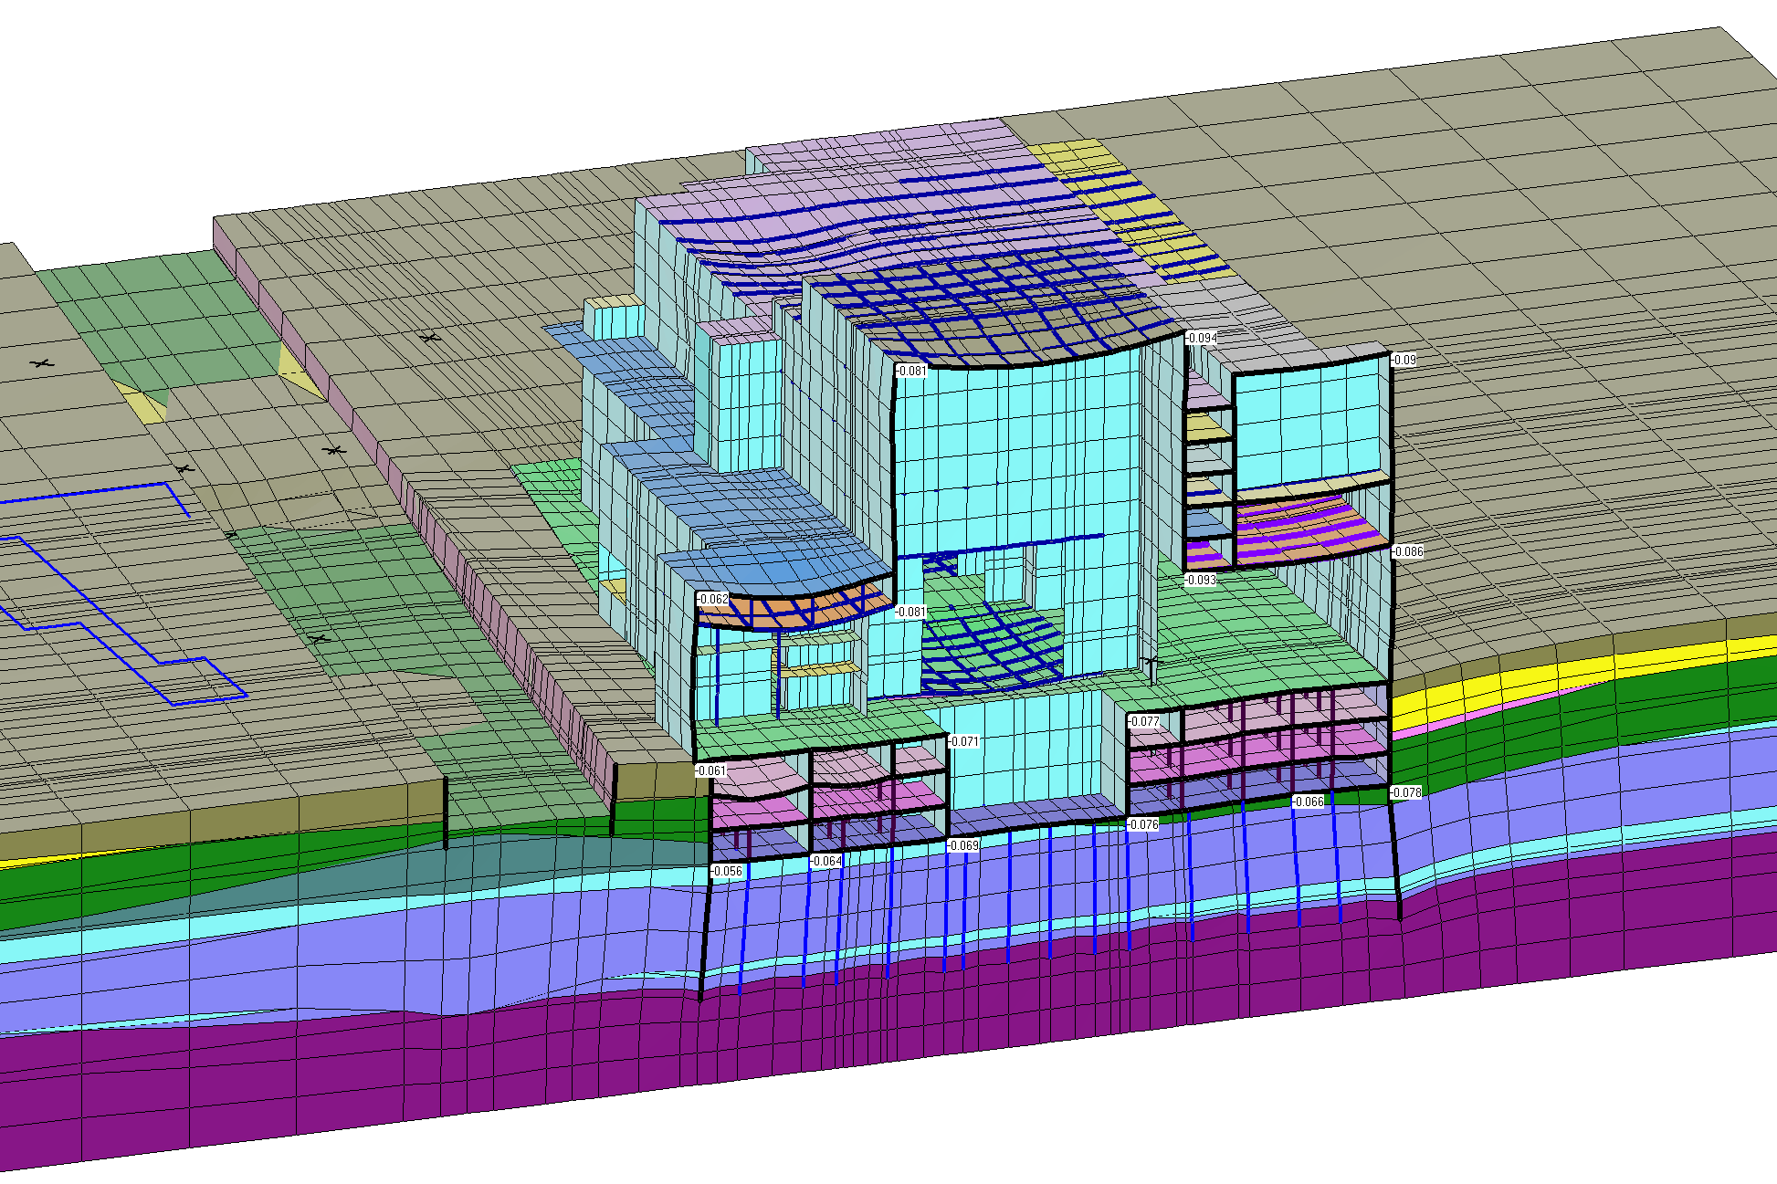
Task: Select the -0.093 value label
Action: (x=1201, y=580)
